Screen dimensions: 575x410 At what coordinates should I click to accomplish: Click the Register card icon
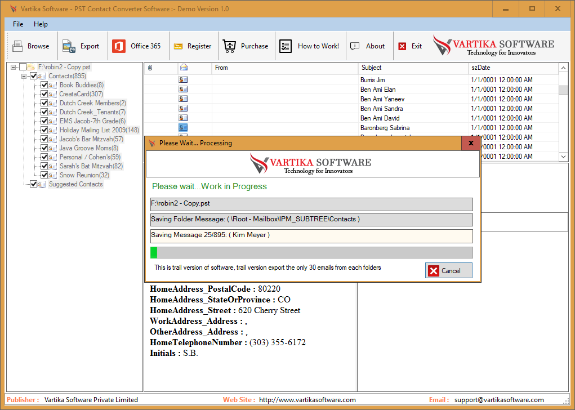coord(178,46)
